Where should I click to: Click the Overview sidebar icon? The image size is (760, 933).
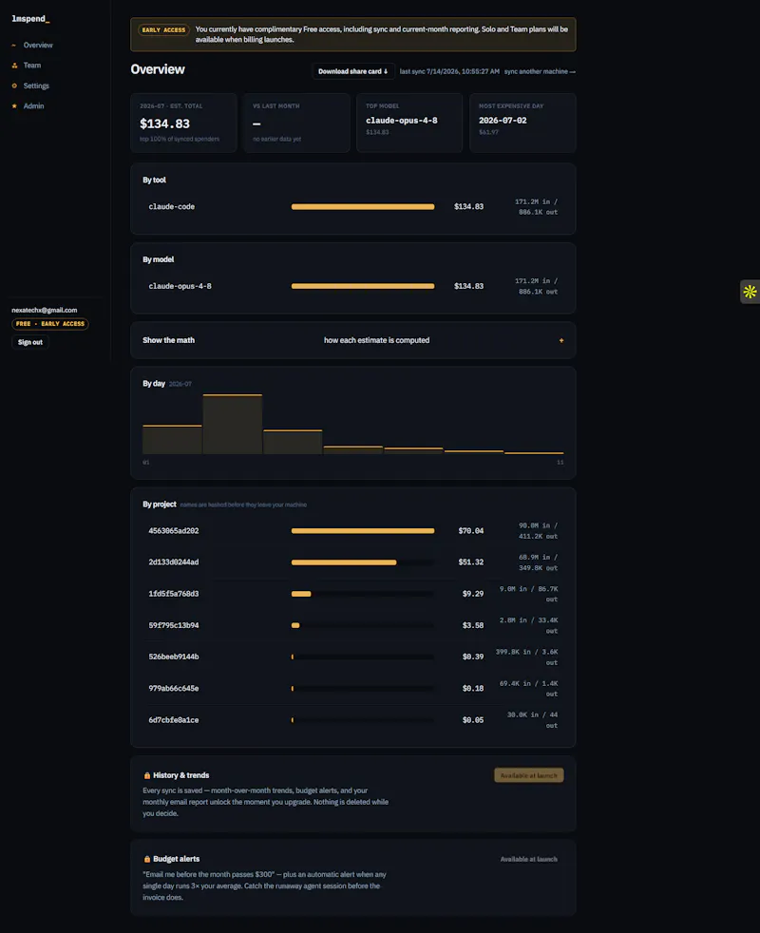pyautogui.click(x=13, y=46)
